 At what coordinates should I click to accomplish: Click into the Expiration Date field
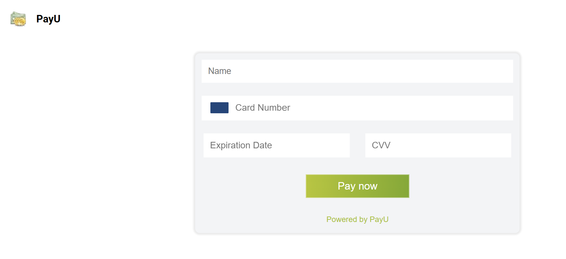pyautogui.click(x=277, y=145)
